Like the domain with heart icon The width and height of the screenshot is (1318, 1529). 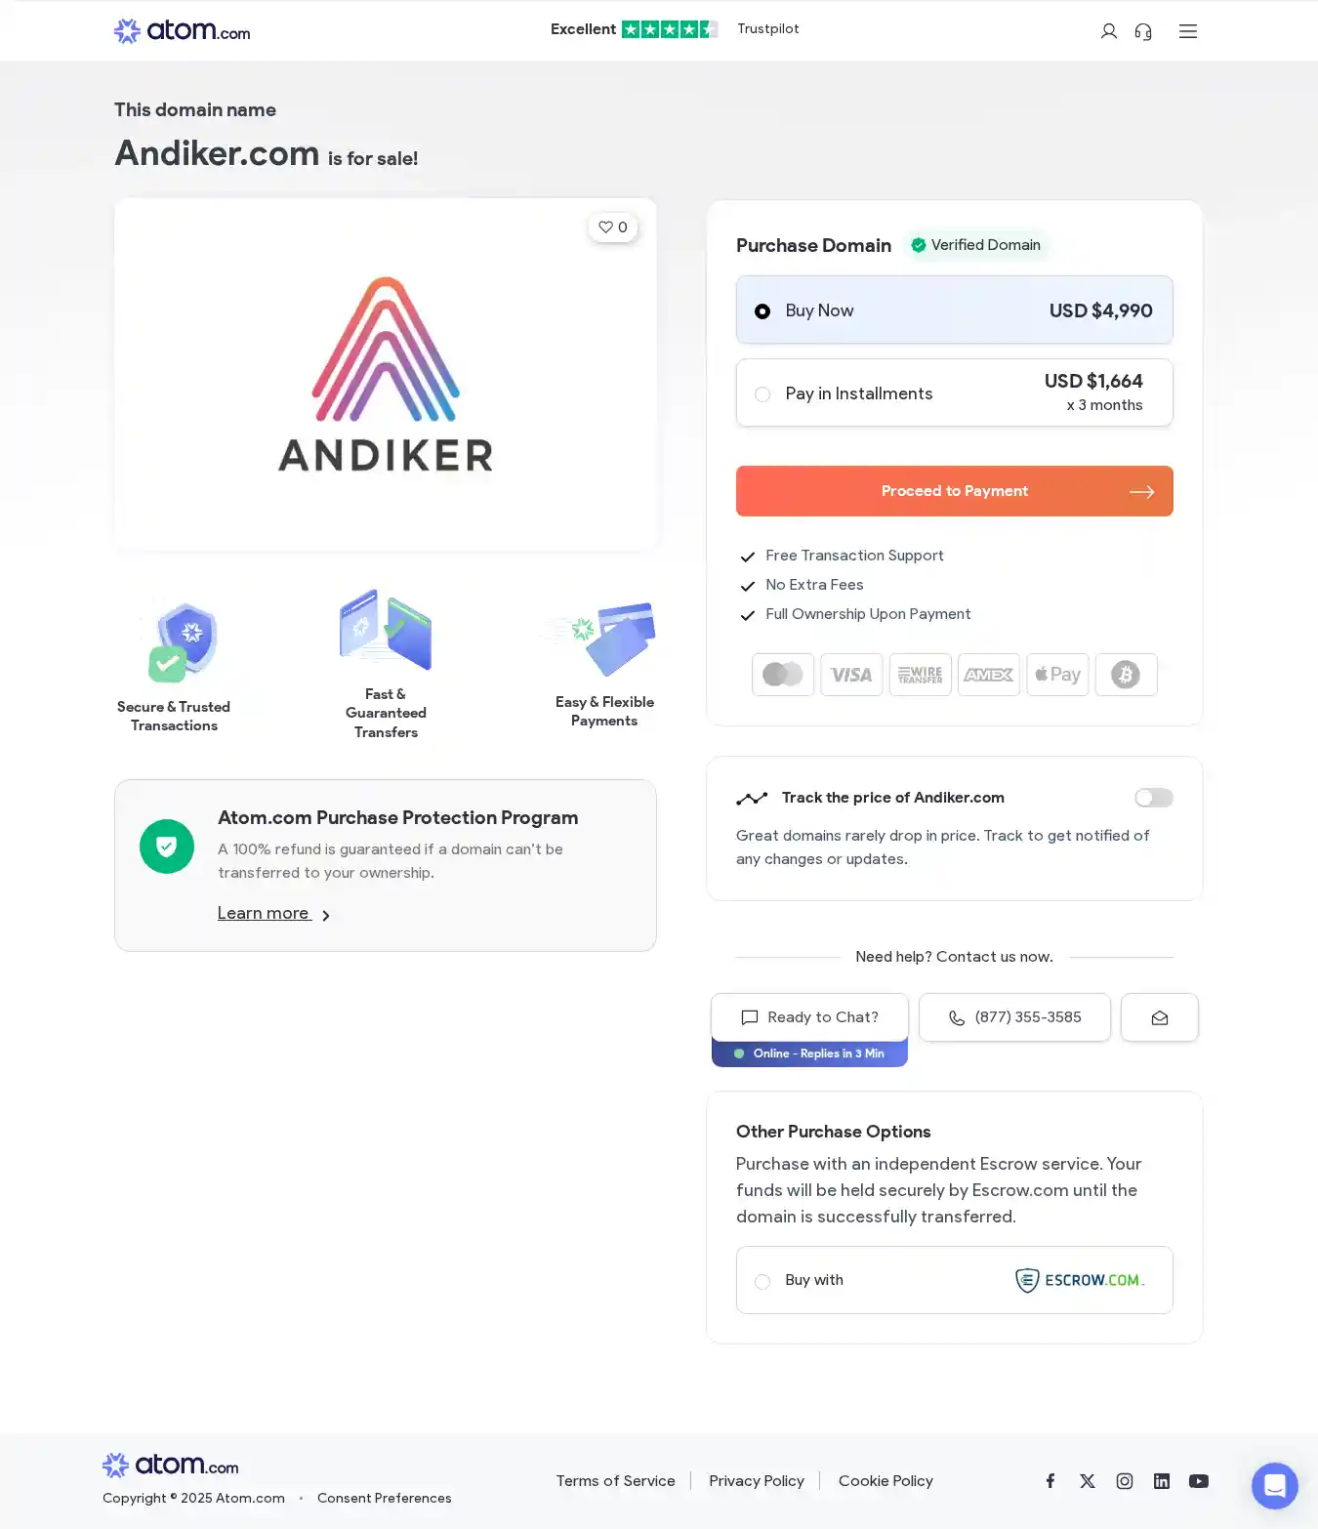click(x=613, y=227)
